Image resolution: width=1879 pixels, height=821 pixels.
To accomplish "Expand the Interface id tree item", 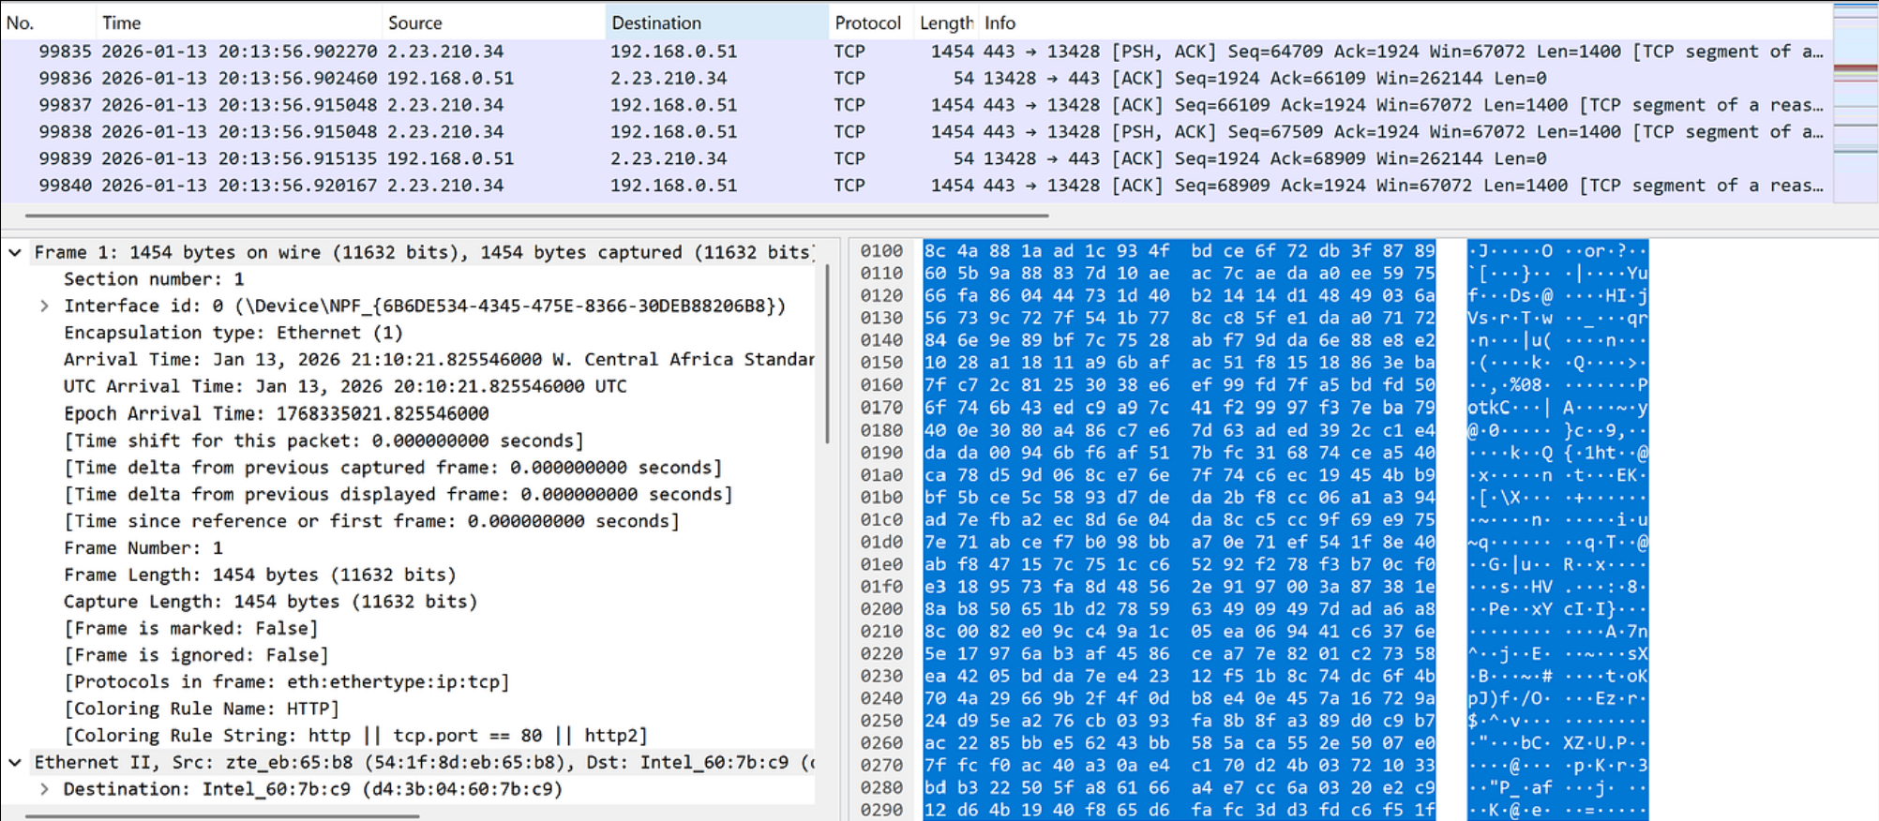I will tap(44, 306).
